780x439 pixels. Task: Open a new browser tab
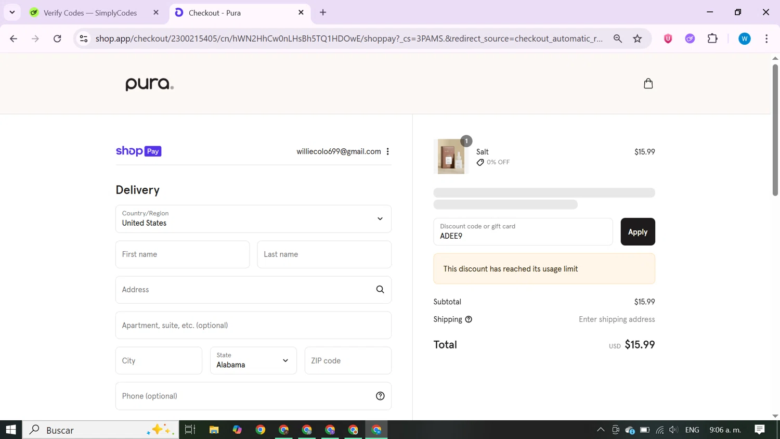(323, 12)
